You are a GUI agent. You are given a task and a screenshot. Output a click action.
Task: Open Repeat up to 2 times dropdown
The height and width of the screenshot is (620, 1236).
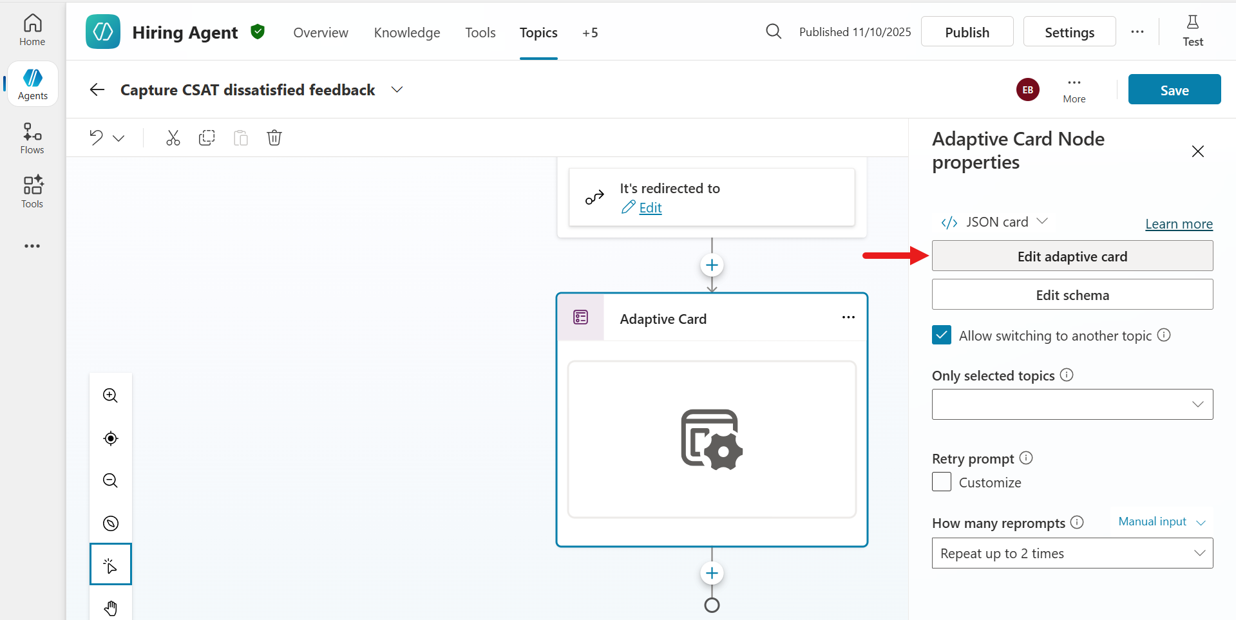1072,553
